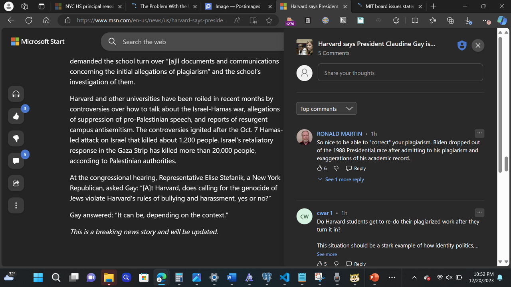
Task: Open the Copilot sidebar icon
Action: click(x=502, y=21)
